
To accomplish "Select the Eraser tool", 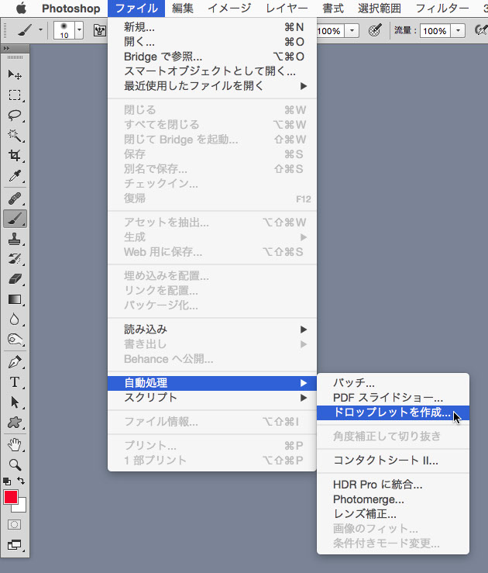I will (15, 279).
